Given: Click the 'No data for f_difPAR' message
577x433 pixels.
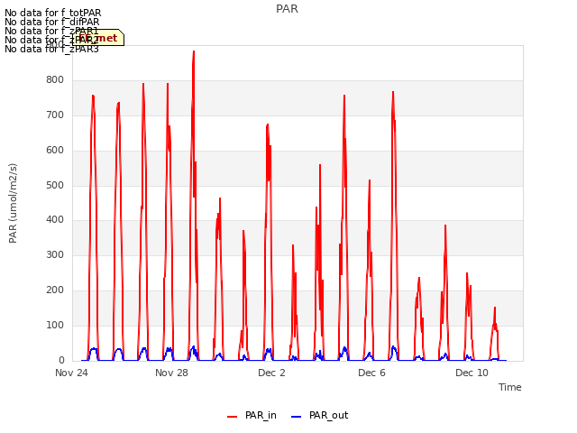Looking at the screenshot, I should pos(52,22).
